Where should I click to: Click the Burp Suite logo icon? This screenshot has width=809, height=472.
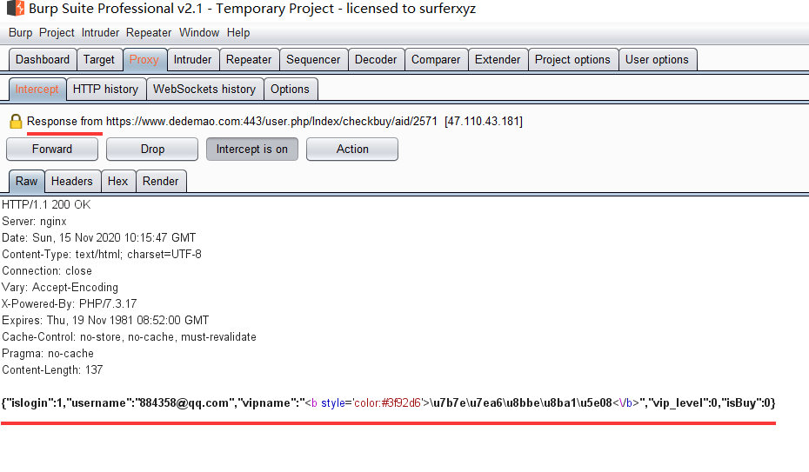pos(16,8)
